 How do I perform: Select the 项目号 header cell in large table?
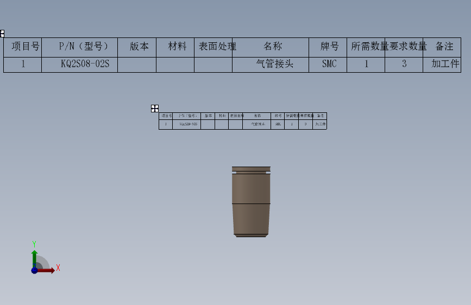coord(22,47)
